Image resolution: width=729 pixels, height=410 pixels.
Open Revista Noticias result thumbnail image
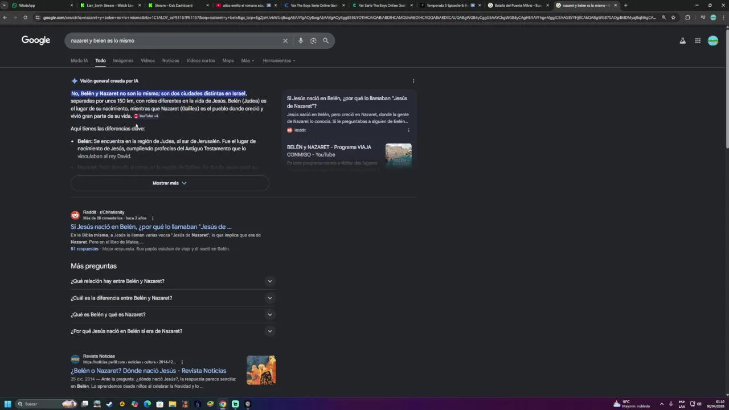261,370
